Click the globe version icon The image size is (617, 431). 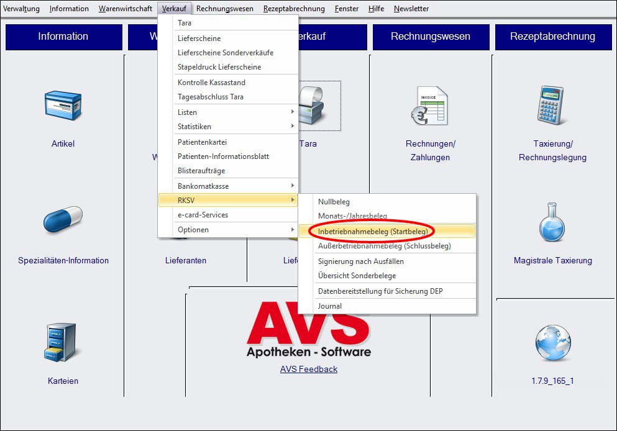click(552, 343)
